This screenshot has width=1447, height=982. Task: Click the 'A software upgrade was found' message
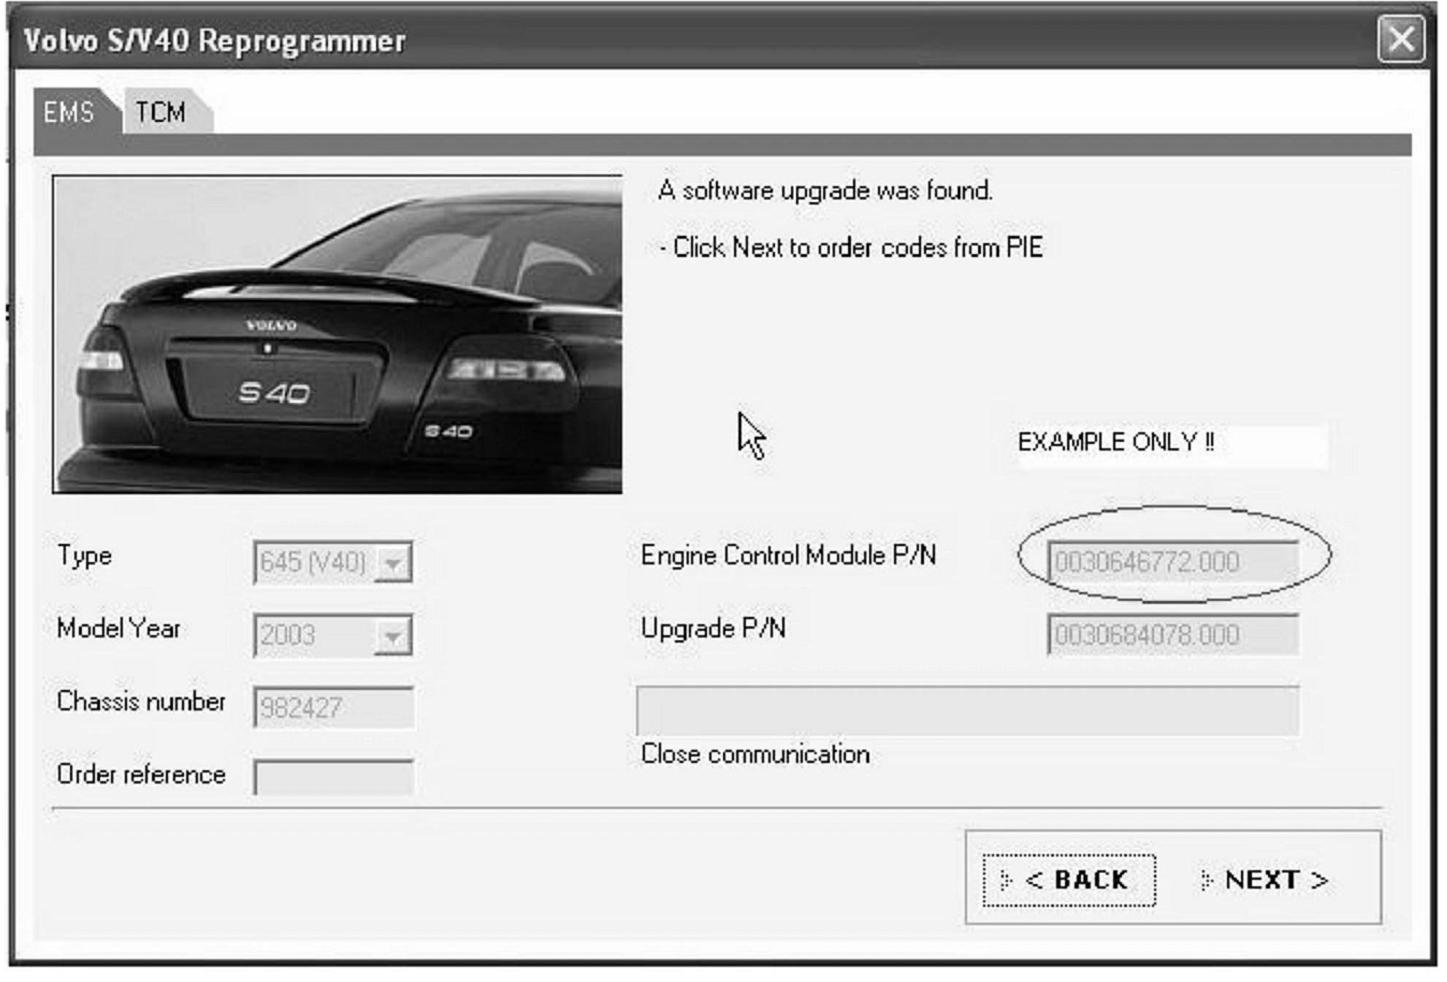click(x=825, y=191)
